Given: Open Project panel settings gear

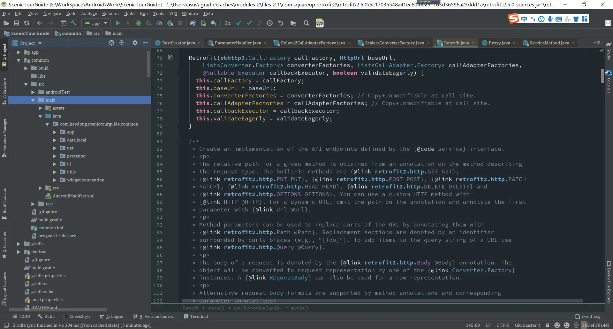Looking at the screenshot, I should pos(135,43).
